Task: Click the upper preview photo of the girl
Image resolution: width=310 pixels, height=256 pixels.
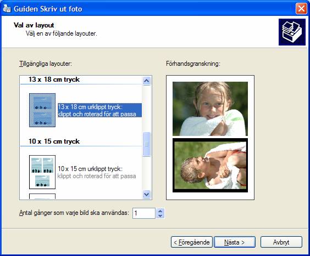Action: (x=210, y=109)
